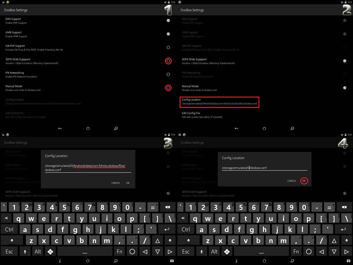The height and width of the screenshot is (265, 353).
Task: Tap the Tab key on bottom-left keyboard
Action: click(6, 218)
